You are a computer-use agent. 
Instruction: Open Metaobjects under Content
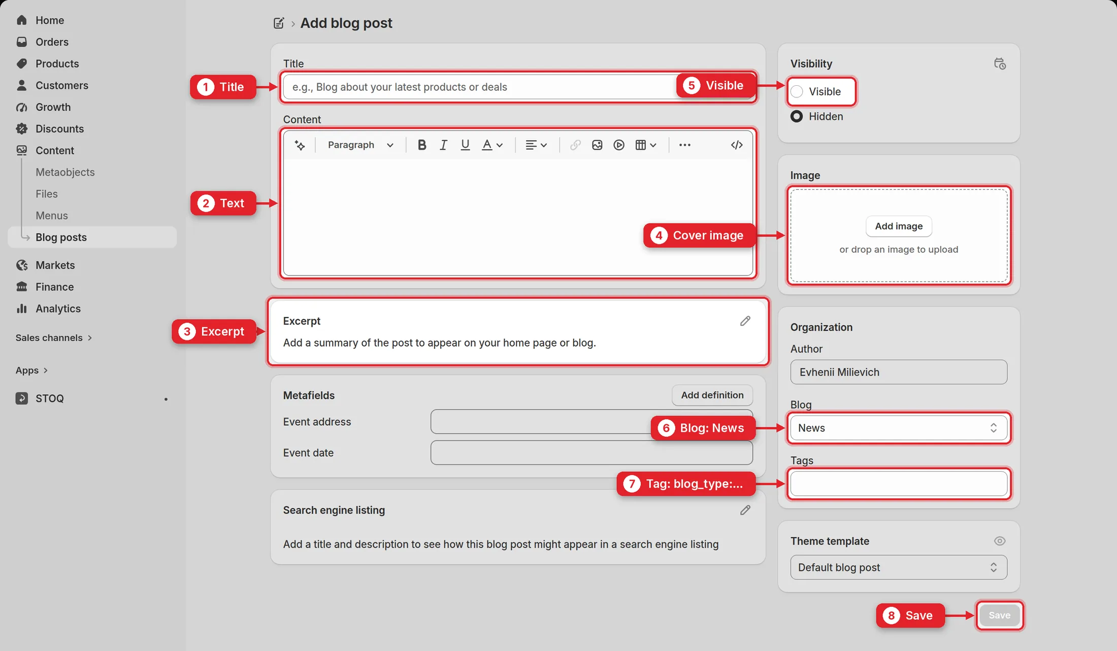click(x=65, y=172)
